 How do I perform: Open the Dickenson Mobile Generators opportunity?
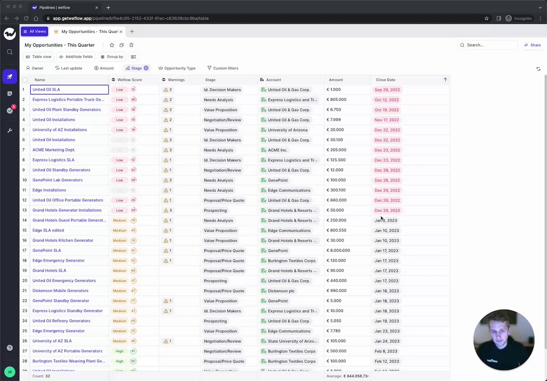[x=60, y=291]
